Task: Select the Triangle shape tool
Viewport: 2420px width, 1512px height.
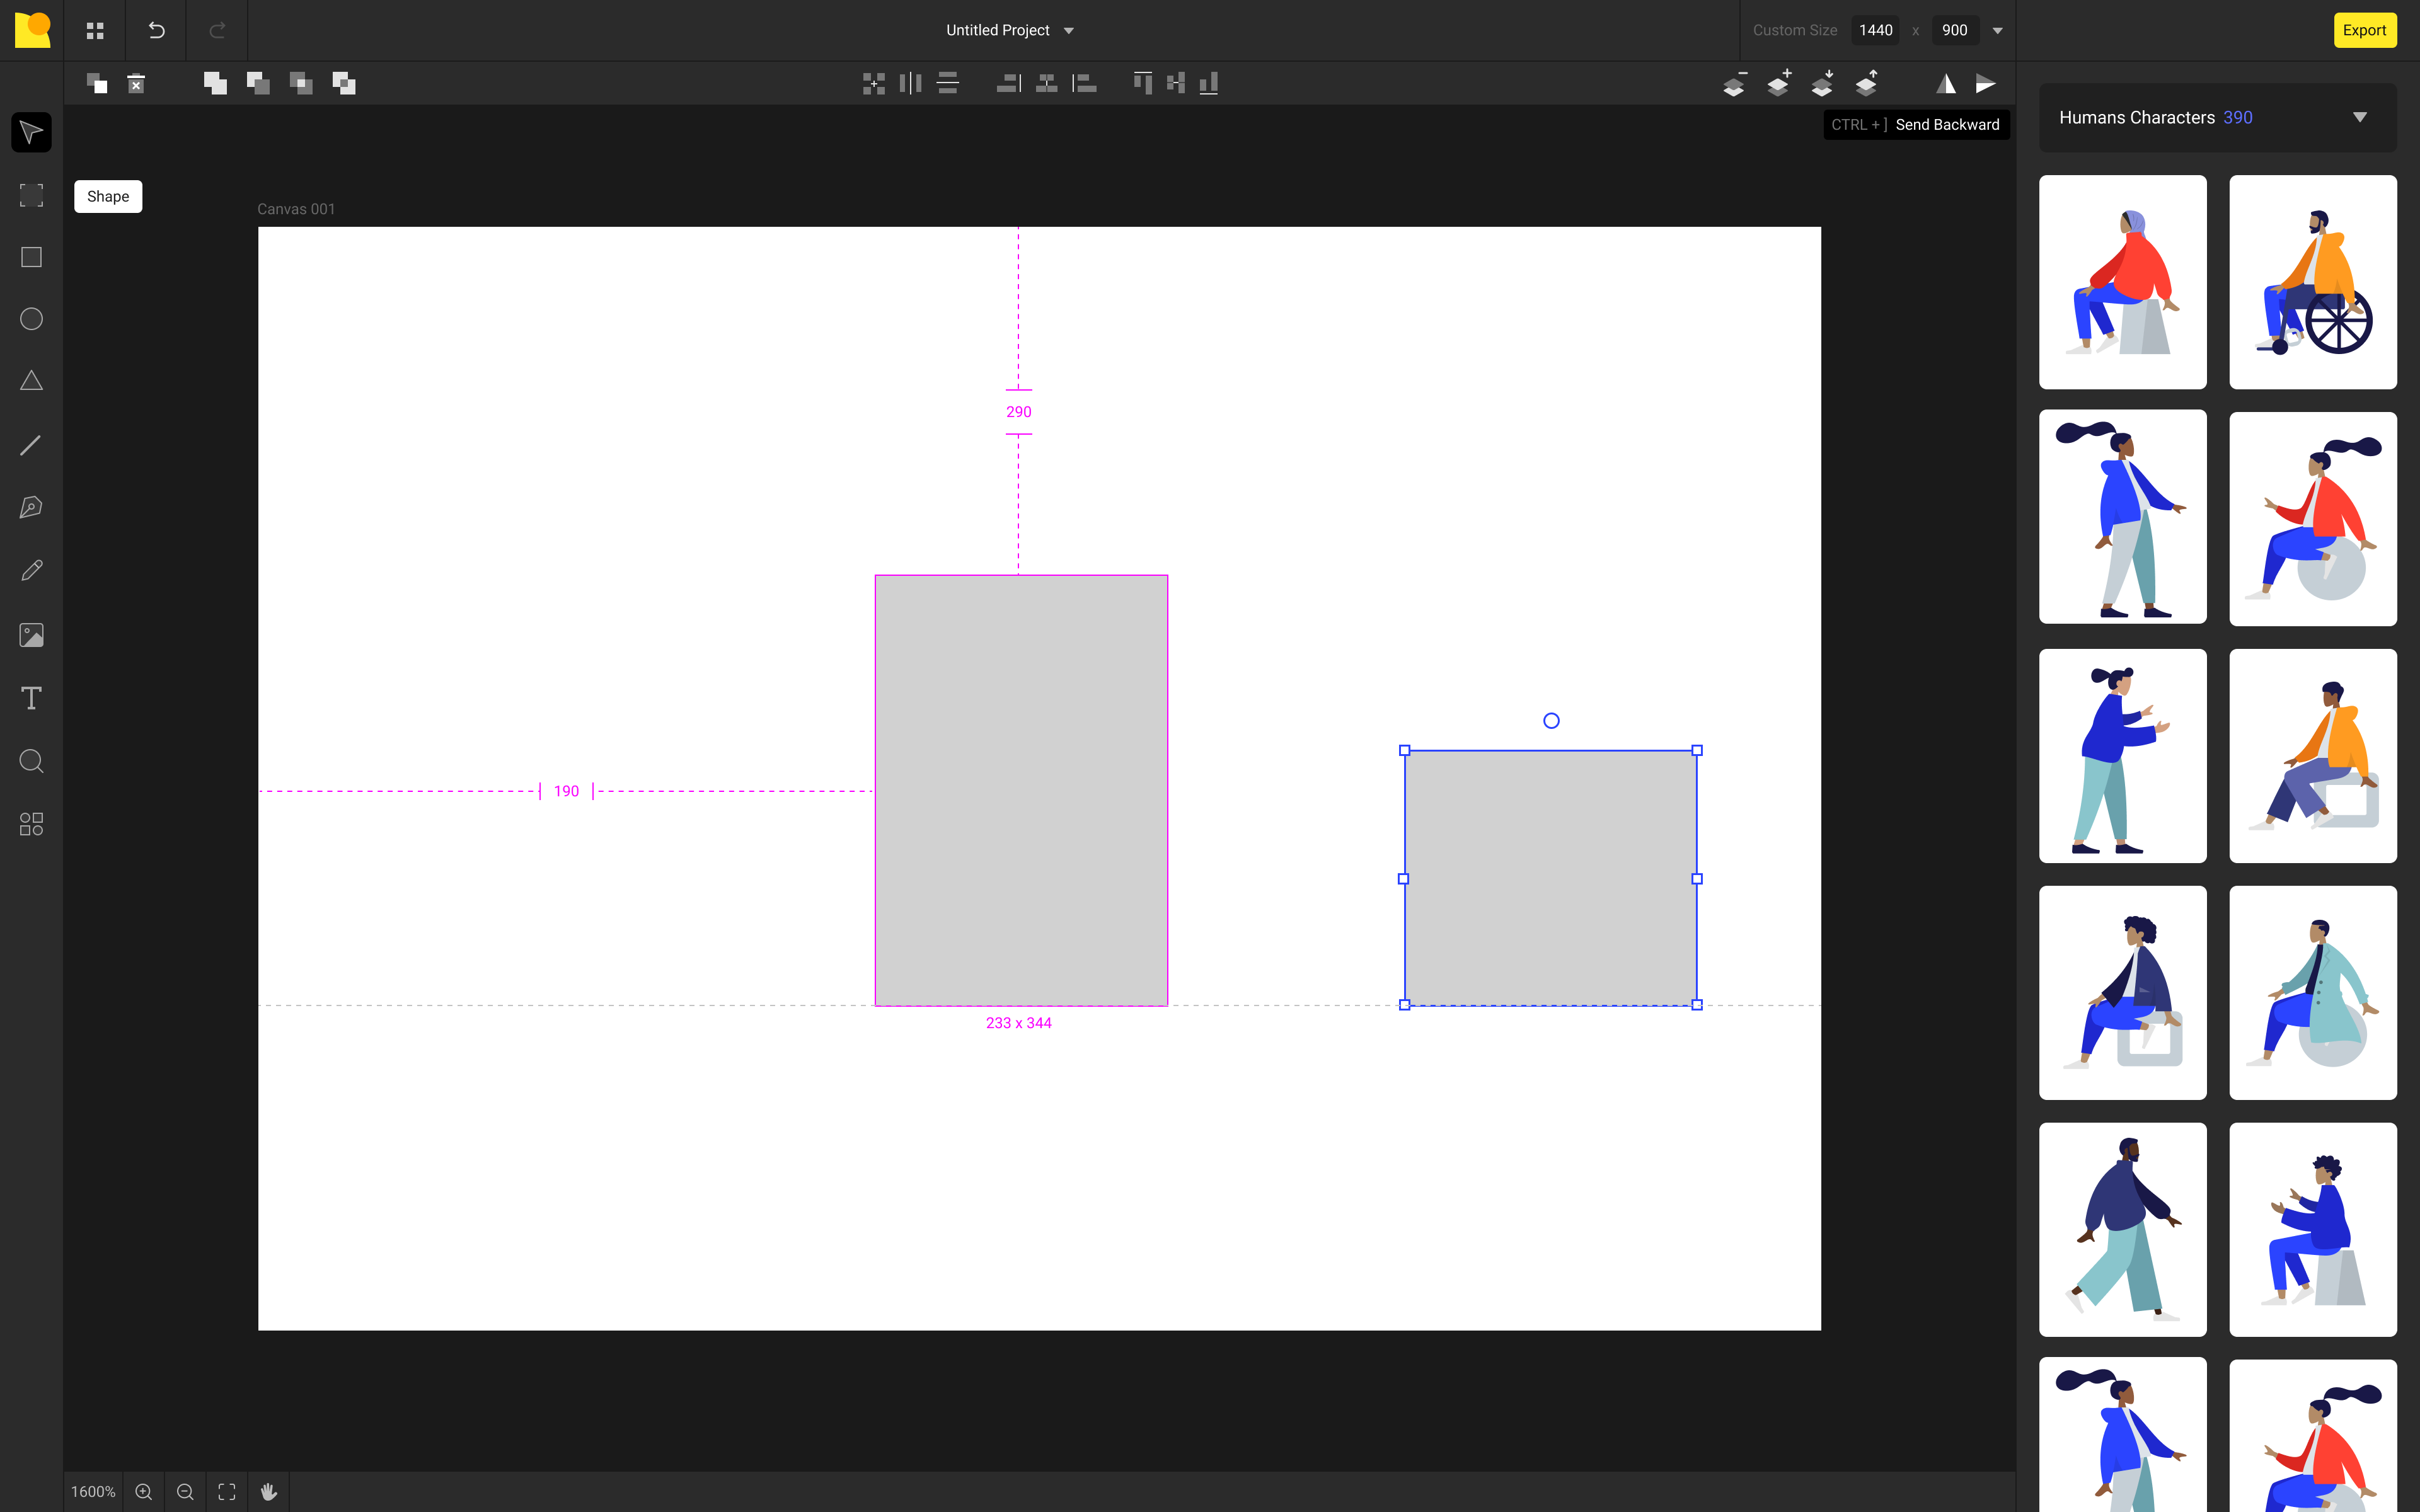Action: click(x=31, y=381)
